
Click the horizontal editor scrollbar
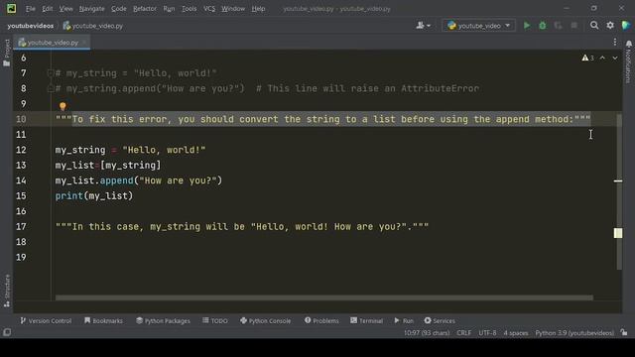tap(324, 297)
